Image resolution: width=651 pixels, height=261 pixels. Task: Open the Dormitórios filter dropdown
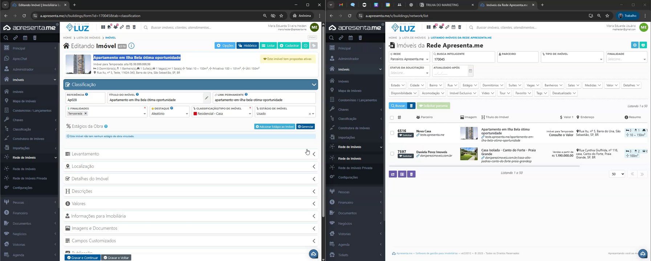[x=493, y=85]
